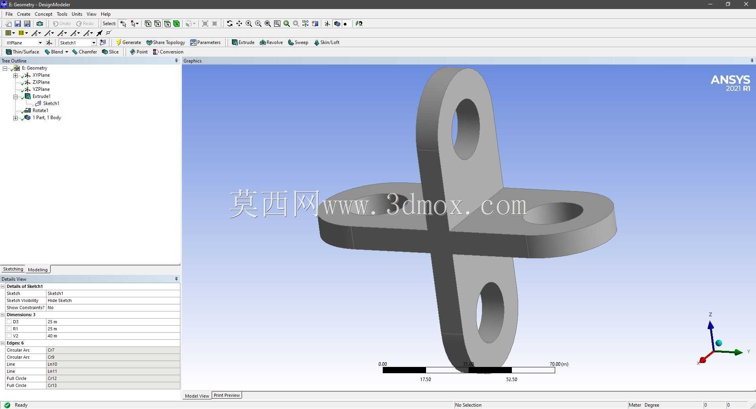This screenshot has height=409, width=756.
Task: Click the display vertices icon
Action: point(109,33)
